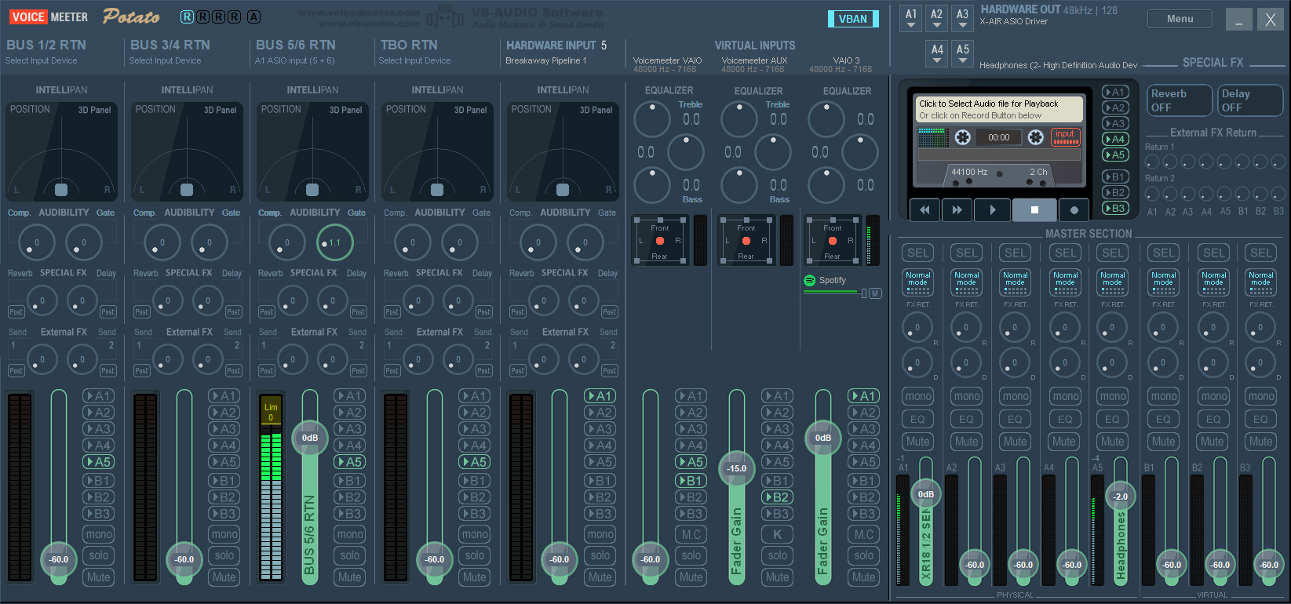The image size is (1291, 604).
Task: Open hardware out A5 device dropdown
Action: click(x=963, y=53)
